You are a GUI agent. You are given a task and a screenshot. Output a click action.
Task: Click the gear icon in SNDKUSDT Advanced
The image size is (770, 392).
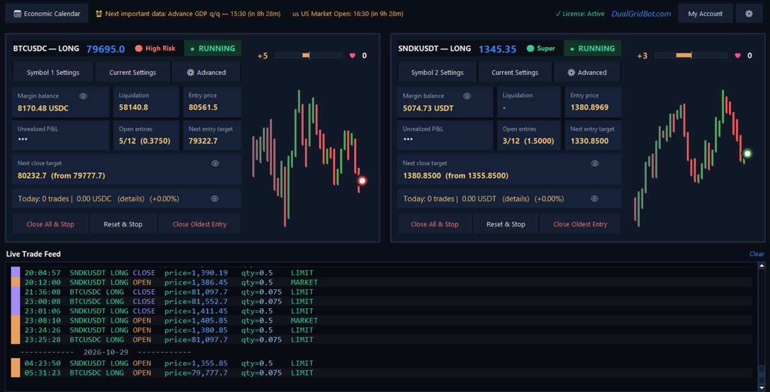[571, 72]
